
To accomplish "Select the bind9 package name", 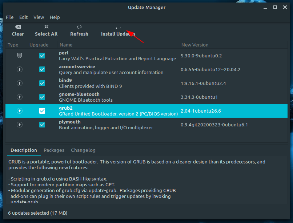I will [x=65, y=81].
